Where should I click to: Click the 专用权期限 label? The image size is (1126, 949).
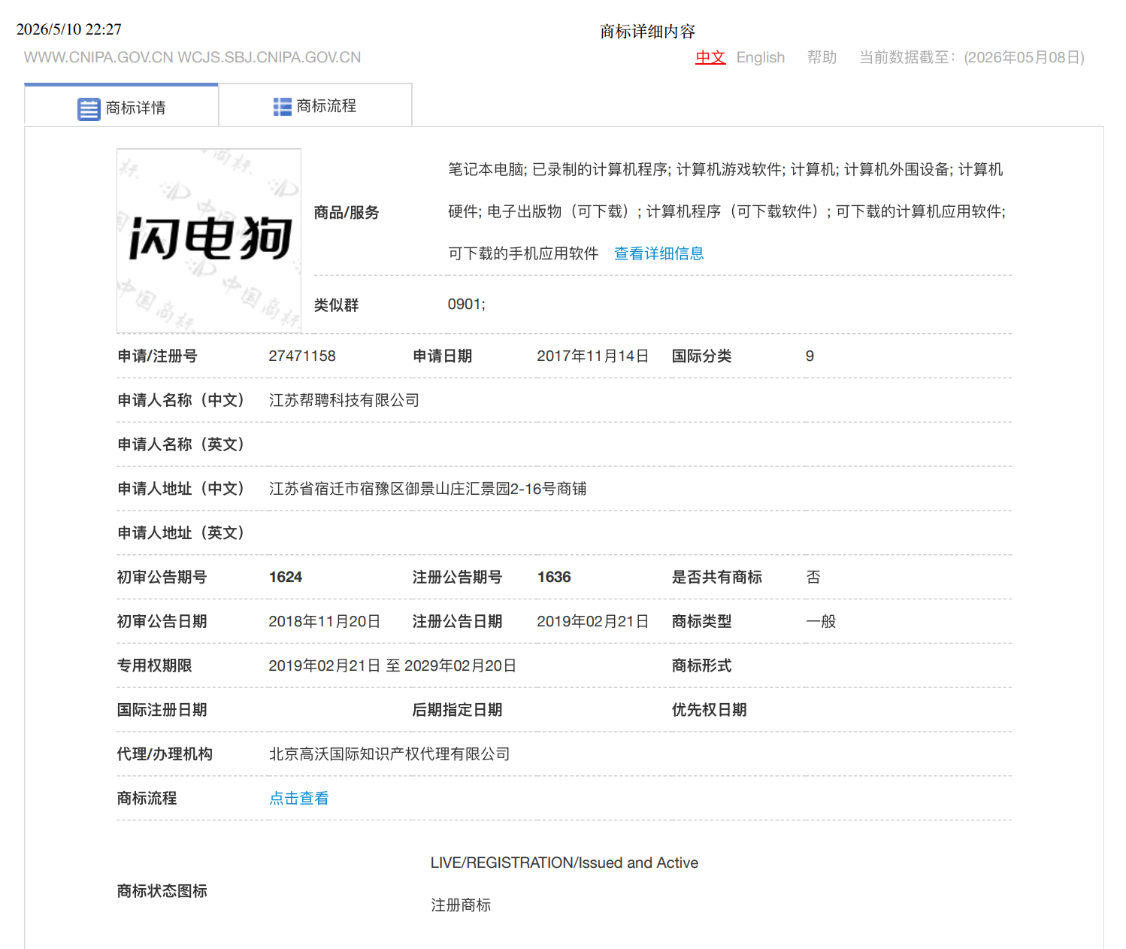pos(155,666)
